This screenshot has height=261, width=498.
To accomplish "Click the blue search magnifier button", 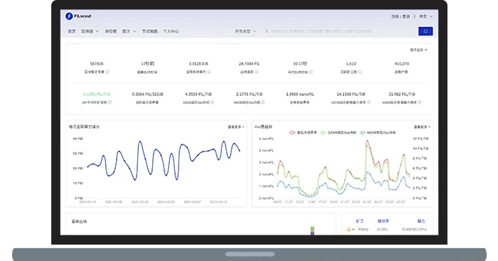I will click(x=425, y=31).
